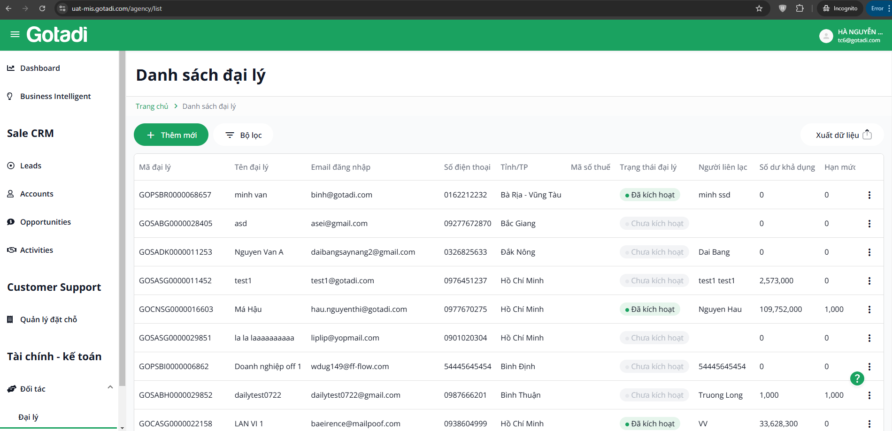Open Leads in the Sale CRM menu

31,166
